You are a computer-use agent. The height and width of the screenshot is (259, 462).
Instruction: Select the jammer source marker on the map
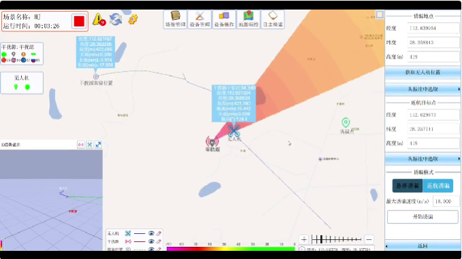212,141
